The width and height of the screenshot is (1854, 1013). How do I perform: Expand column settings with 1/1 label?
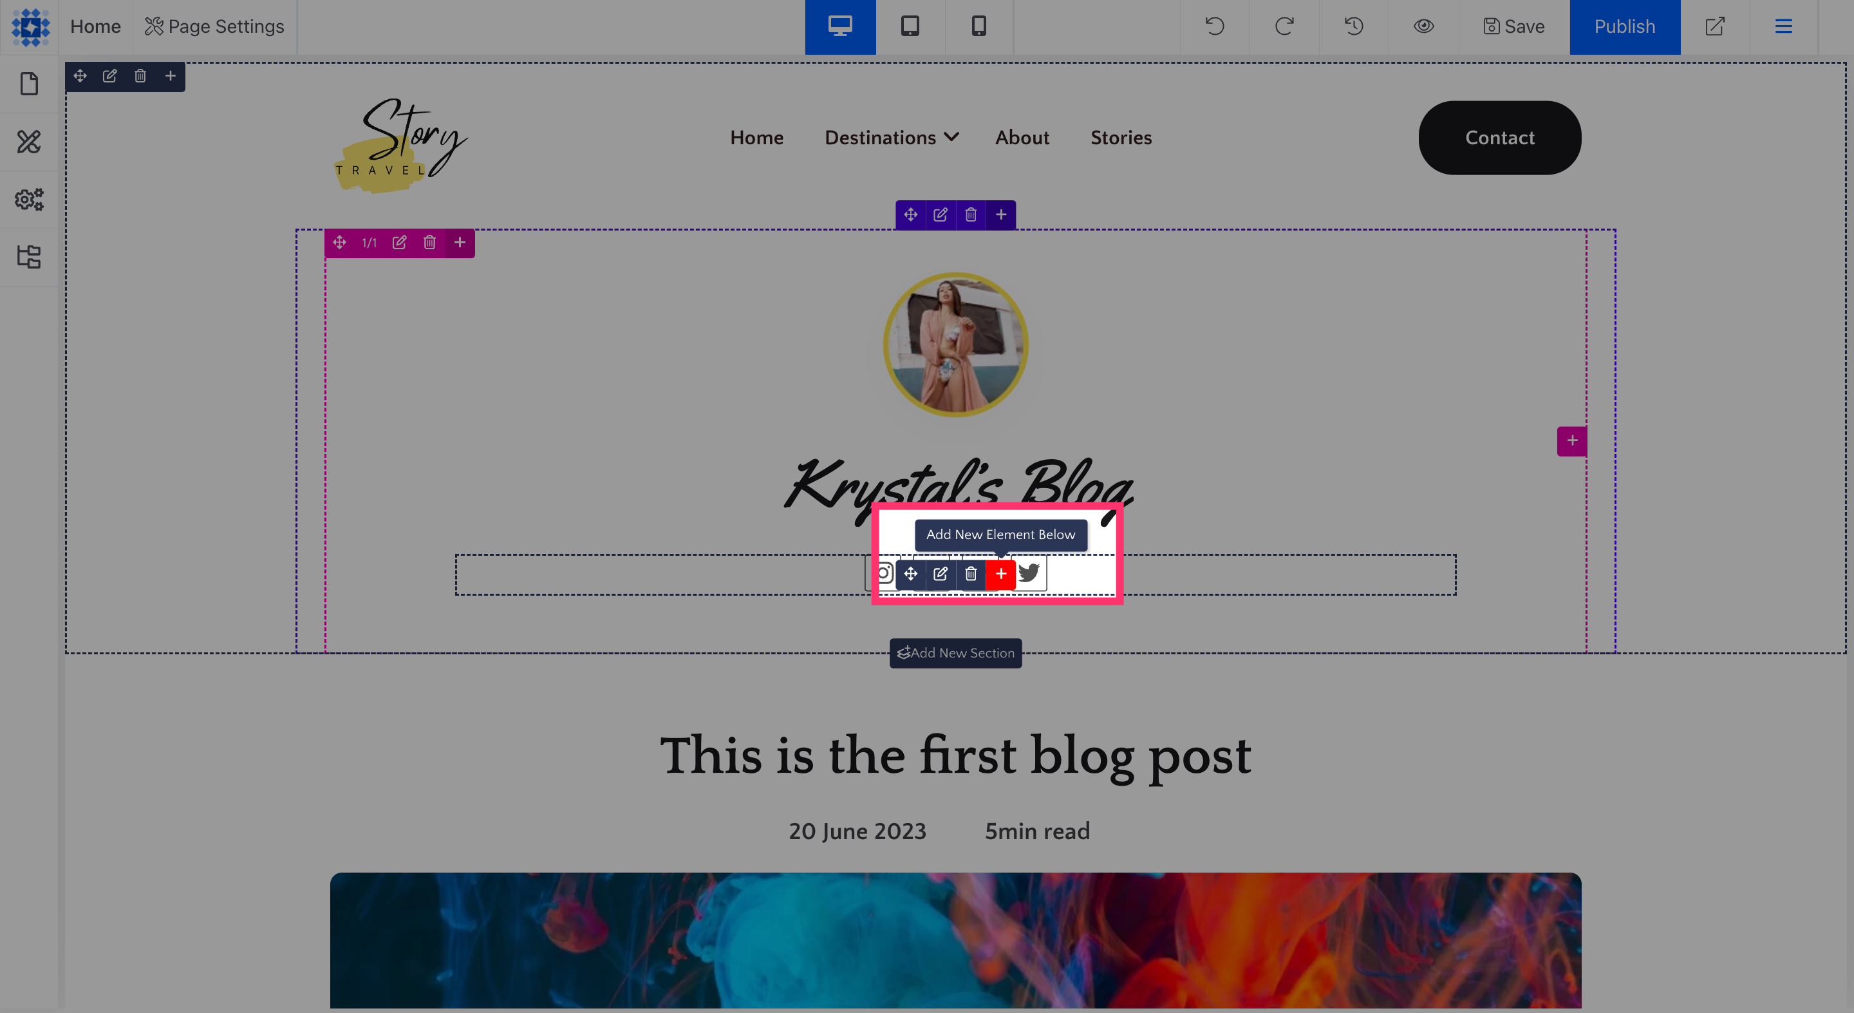pyautogui.click(x=369, y=243)
